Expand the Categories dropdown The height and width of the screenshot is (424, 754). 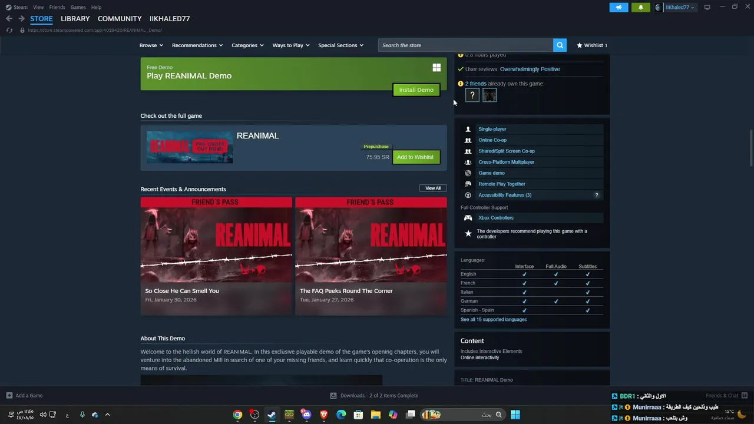coord(247,45)
